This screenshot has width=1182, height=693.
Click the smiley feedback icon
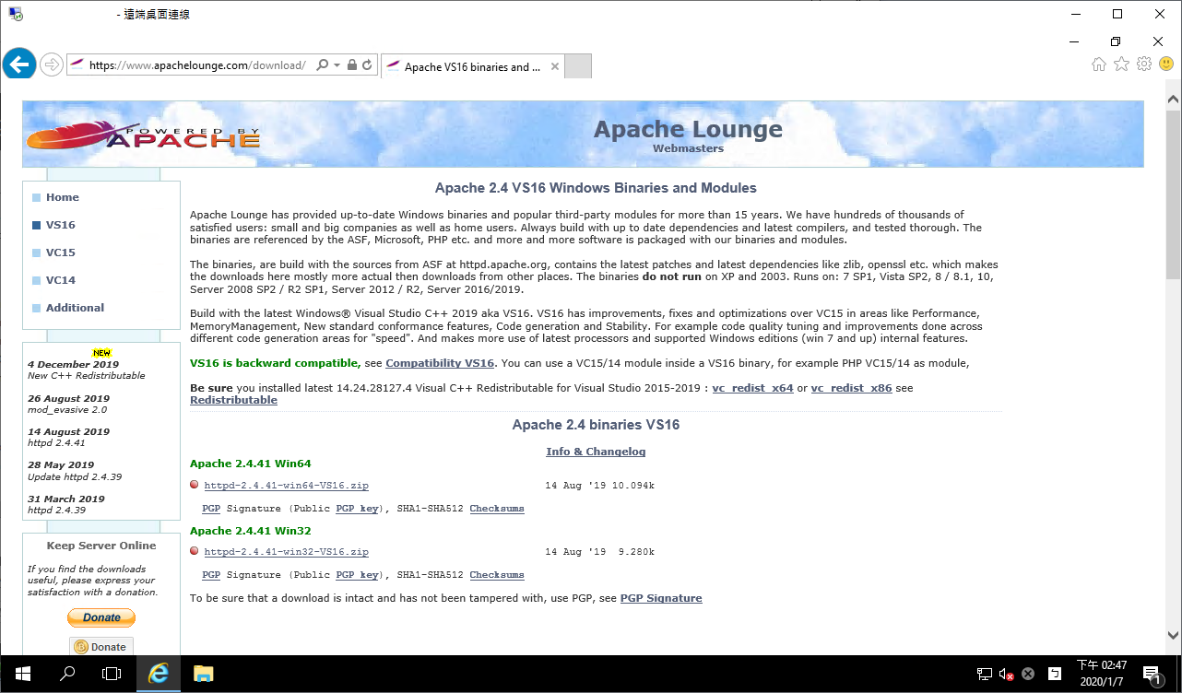[x=1165, y=64]
